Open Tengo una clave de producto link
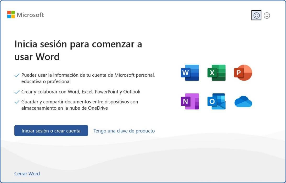Screen dimensions: 286x183 click(x=124, y=131)
